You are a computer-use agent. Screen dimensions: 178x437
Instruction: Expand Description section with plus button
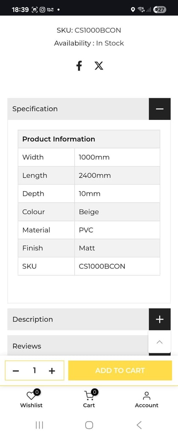point(160,319)
